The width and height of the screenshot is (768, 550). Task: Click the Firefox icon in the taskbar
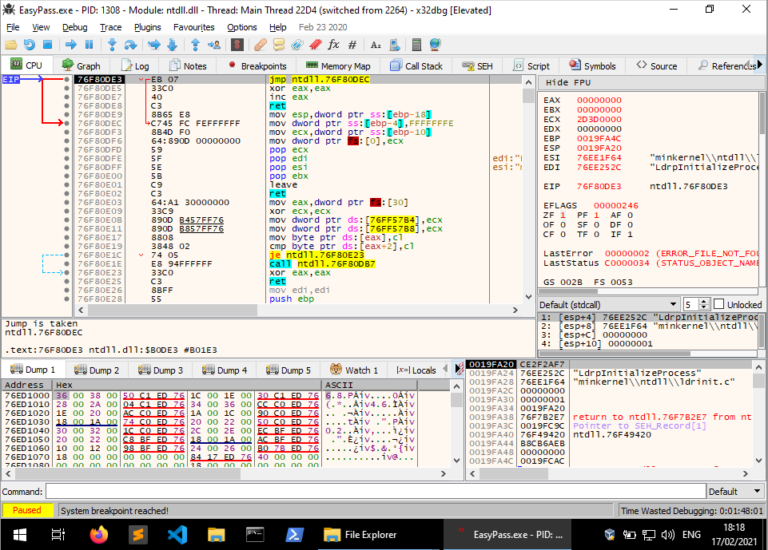[x=99, y=534]
